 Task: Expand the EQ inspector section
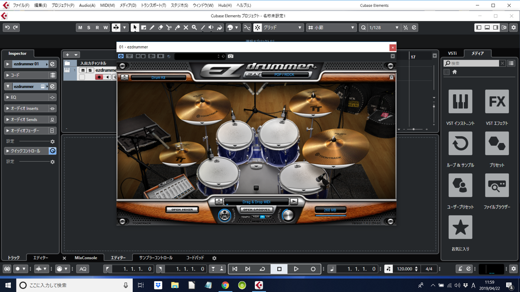(30, 97)
